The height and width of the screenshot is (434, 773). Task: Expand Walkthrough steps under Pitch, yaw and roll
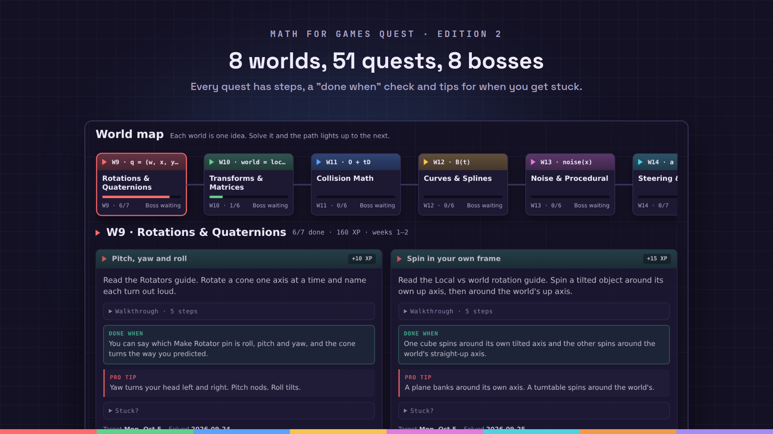tap(239, 311)
